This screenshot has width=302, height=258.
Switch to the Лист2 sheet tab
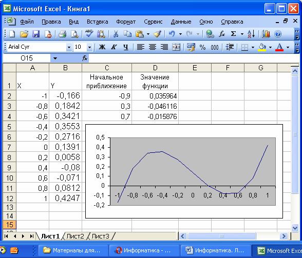pyautogui.click(x=75, y=236)
